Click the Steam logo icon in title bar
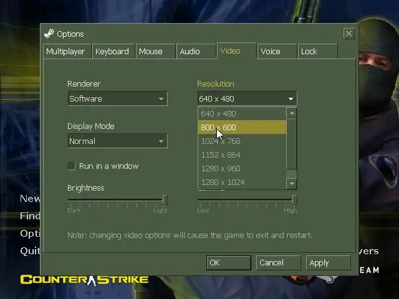Image resolution: width=399 pixels, height=299 pixels. click(x=49, y=34)
